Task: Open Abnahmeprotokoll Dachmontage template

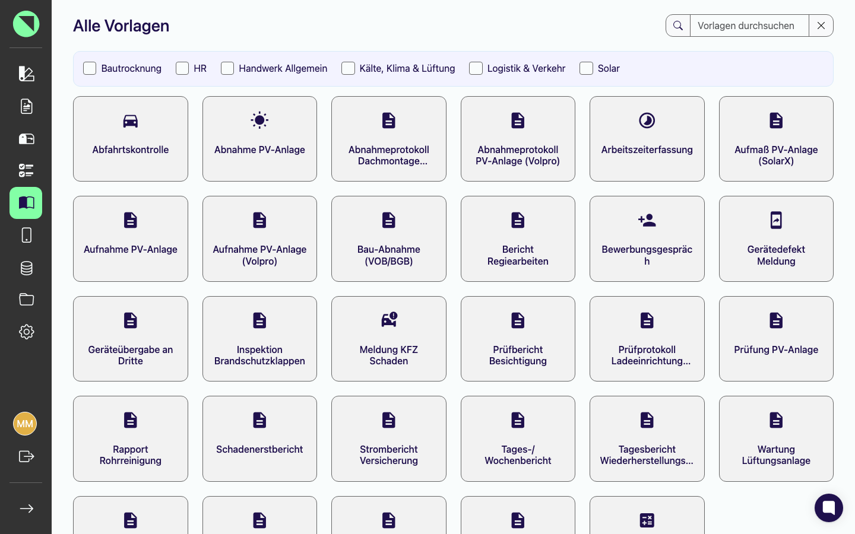Action: click(x=389, y=139)
